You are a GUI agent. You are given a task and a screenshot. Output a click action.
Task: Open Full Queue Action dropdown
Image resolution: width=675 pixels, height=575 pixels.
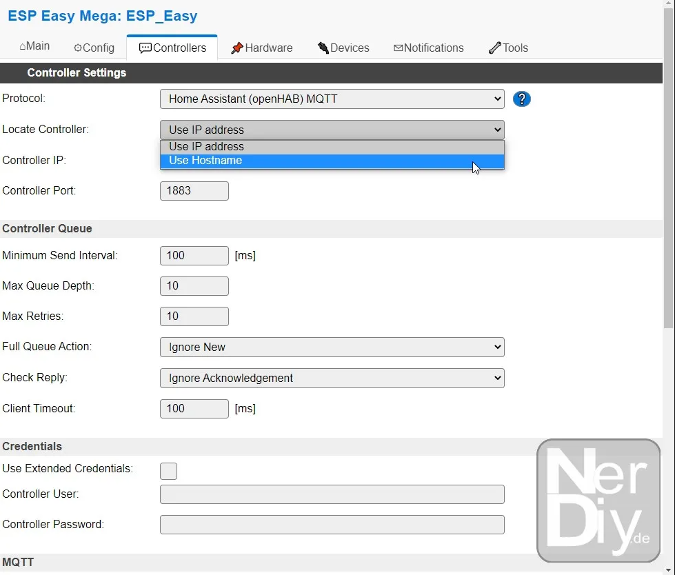pyautogui.click(x=332, y=347)
